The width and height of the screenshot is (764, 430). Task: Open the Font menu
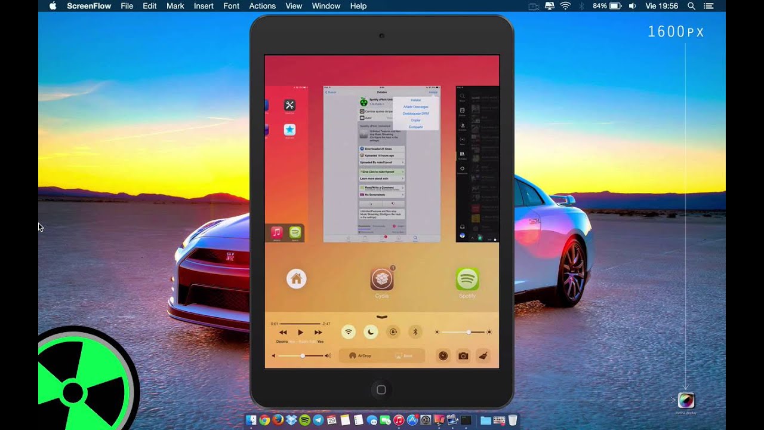tap(231, 6)
